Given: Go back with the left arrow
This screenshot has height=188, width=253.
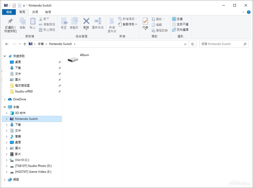Looking at the screenshot, I should [7, 44].
